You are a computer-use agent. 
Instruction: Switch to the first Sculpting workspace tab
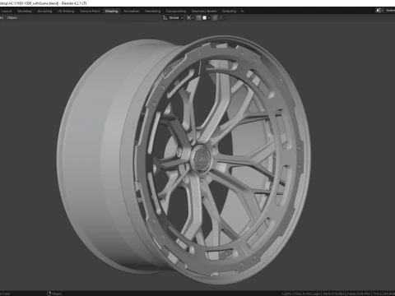tap(44, 12)
